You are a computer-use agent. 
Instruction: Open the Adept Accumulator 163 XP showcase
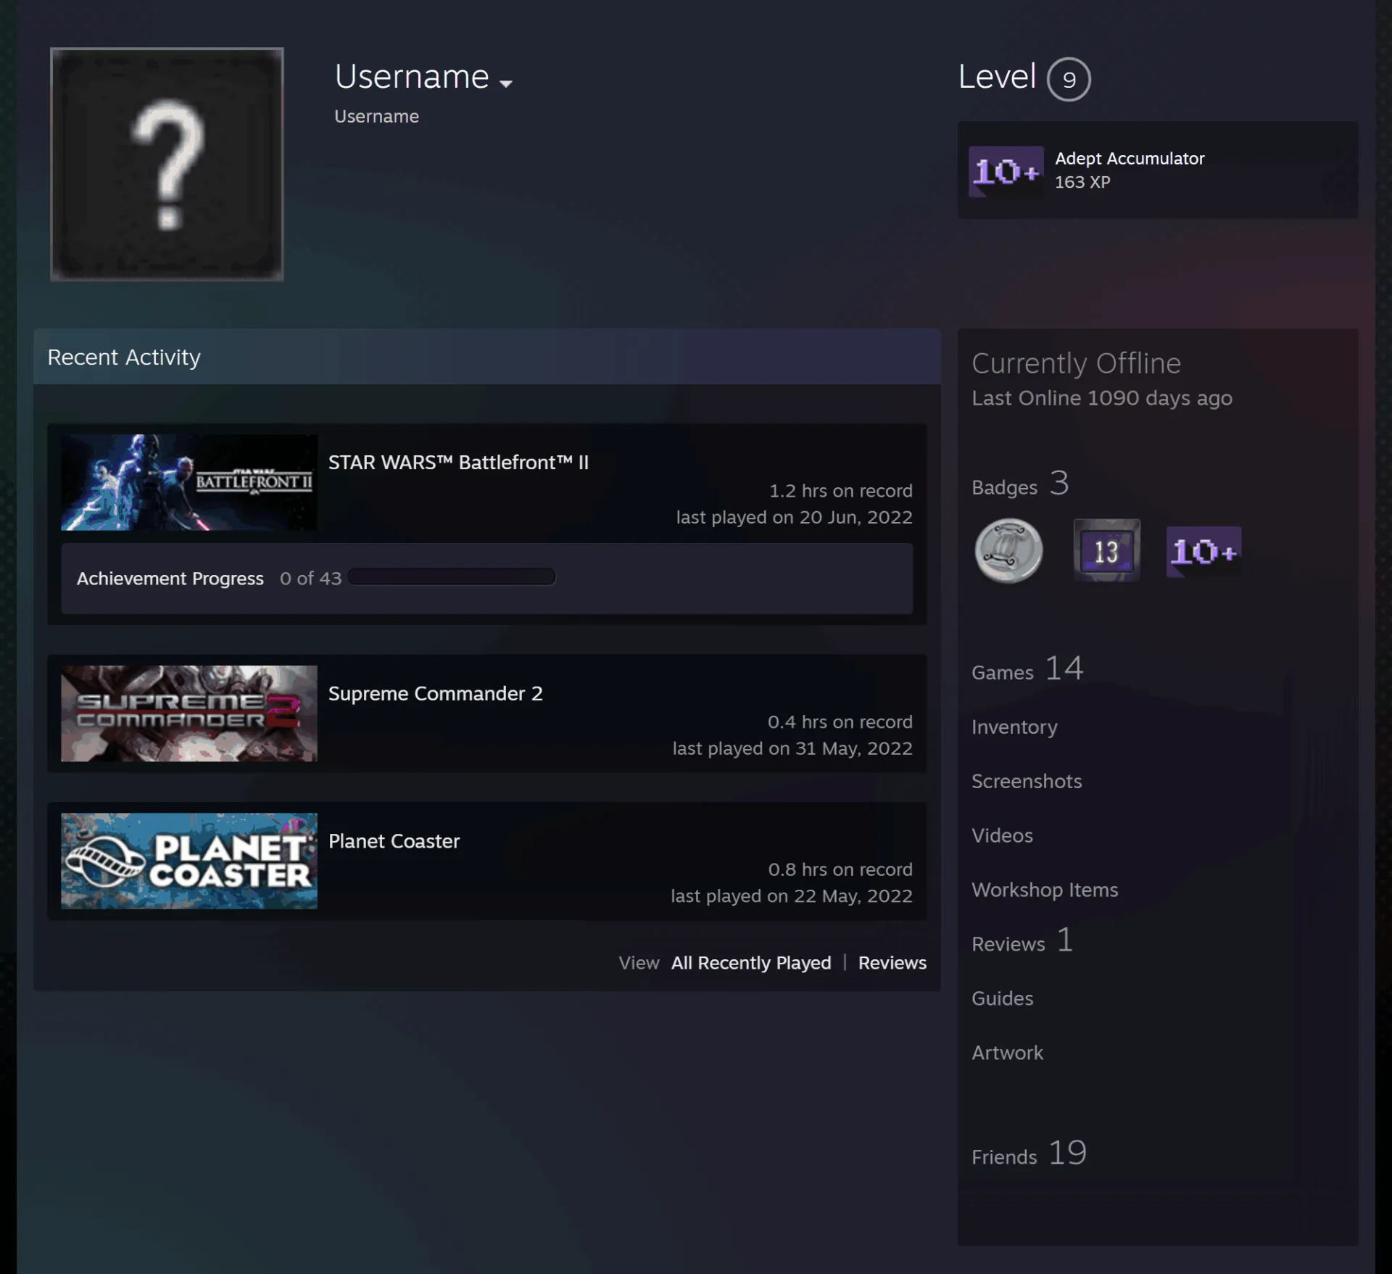pos(1158,170)
